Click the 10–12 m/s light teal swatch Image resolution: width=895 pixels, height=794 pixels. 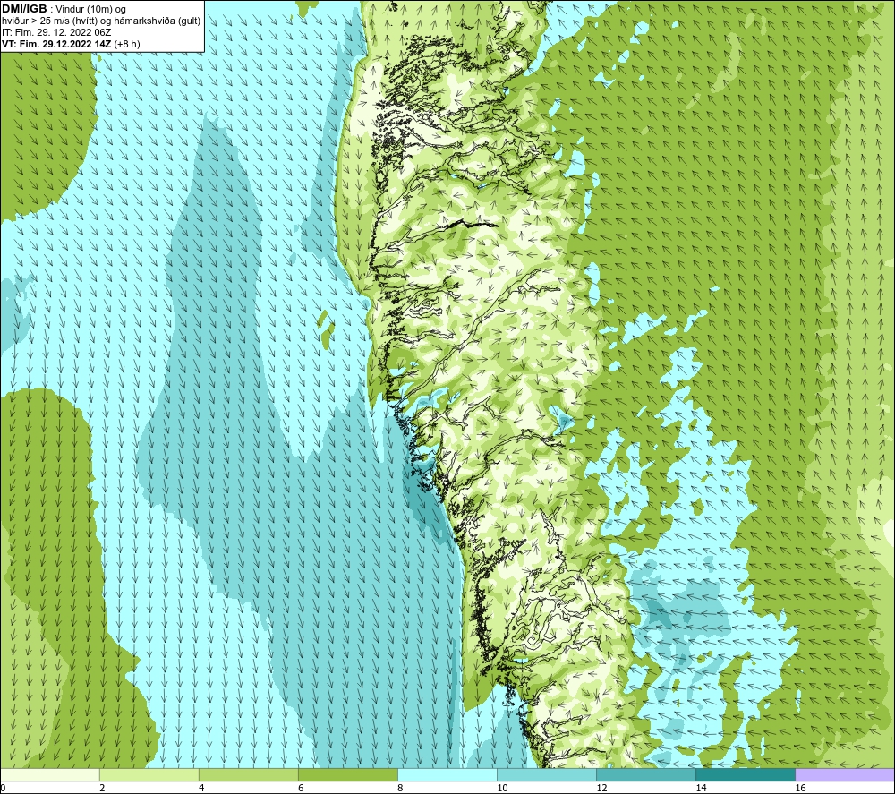point(547,774)
